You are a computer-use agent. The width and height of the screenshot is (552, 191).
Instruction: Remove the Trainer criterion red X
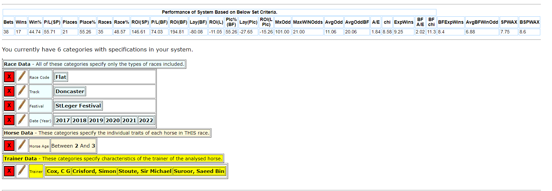[x=9, y=171]
